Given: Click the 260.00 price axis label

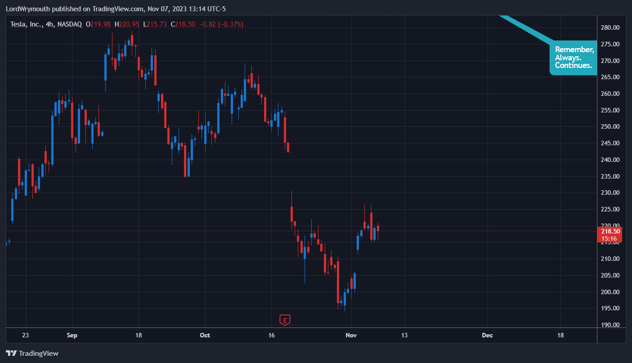Looking at the screenshot, I should pyautogui.click(x=611, y=94).
